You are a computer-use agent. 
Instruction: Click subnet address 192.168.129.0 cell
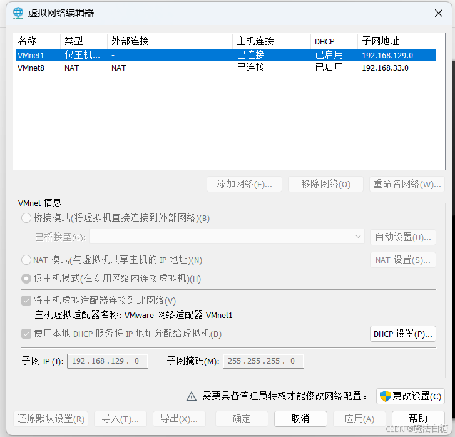tap(387, 55)
